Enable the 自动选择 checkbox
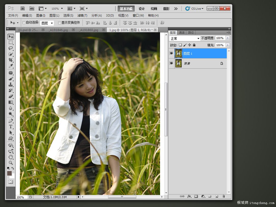 pyautogui.click(x=24, y=23)
